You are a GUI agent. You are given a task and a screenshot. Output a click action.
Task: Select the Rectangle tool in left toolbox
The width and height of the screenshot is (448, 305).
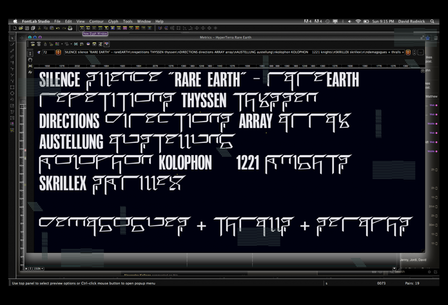(12, 87)
